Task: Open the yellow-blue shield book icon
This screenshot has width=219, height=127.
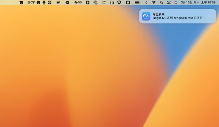Action: (104, 2)
